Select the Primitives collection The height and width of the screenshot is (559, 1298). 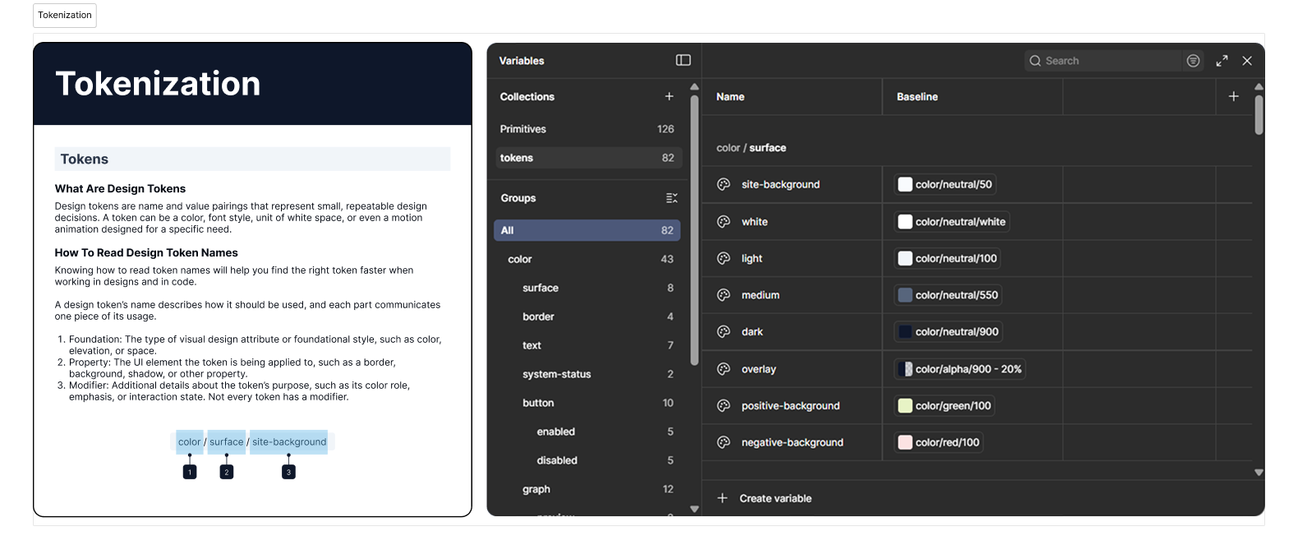(523, 129)
